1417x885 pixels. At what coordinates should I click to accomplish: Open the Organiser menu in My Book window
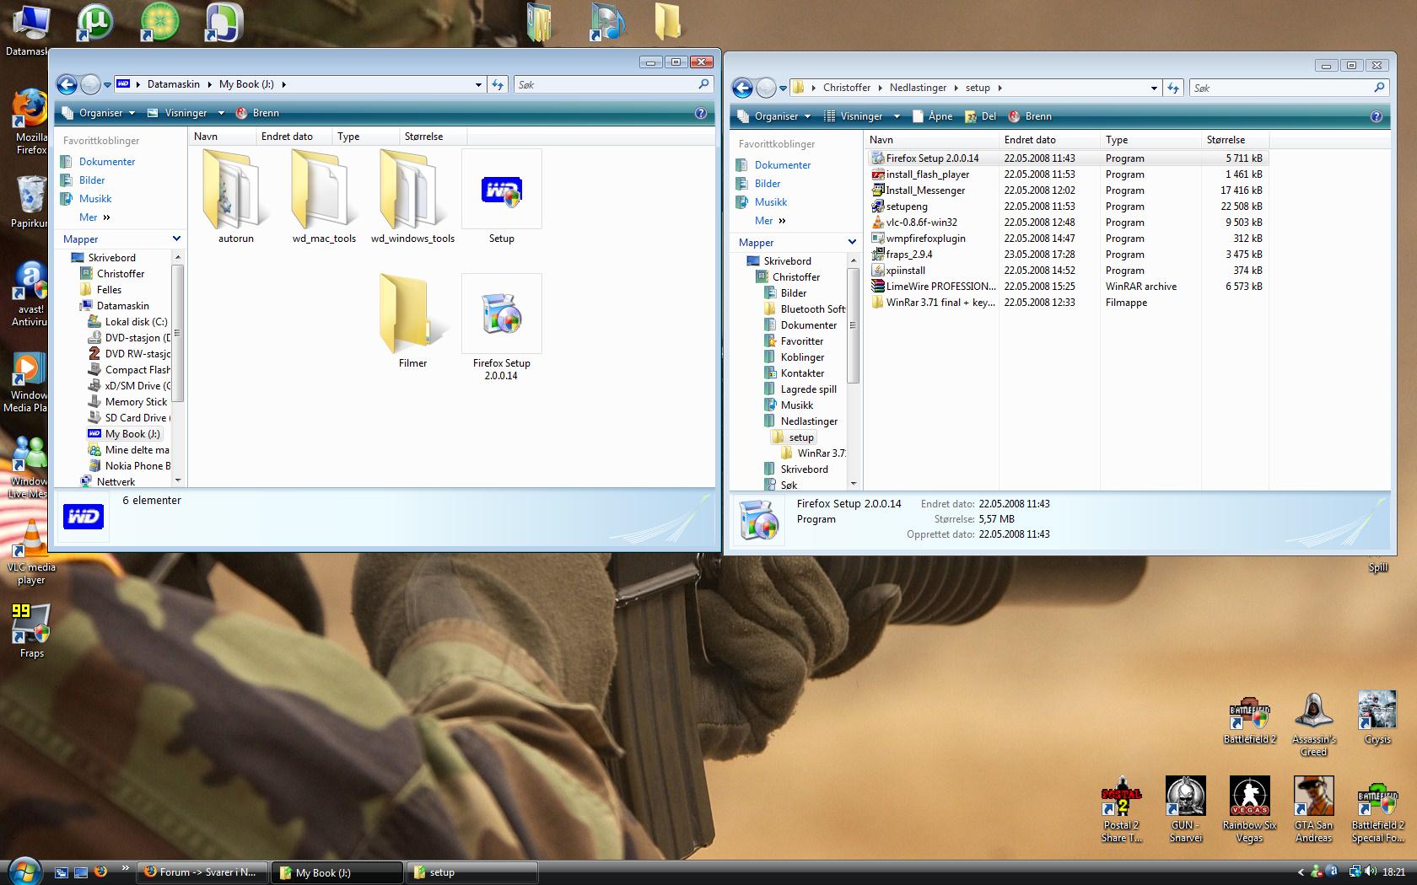(x=98, y=113)
